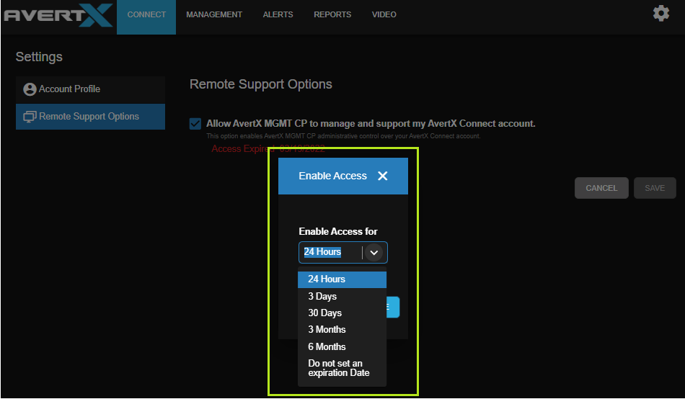Select 3 Months duration
Viewport: 685px width, 399px height.
click(342, 330)
